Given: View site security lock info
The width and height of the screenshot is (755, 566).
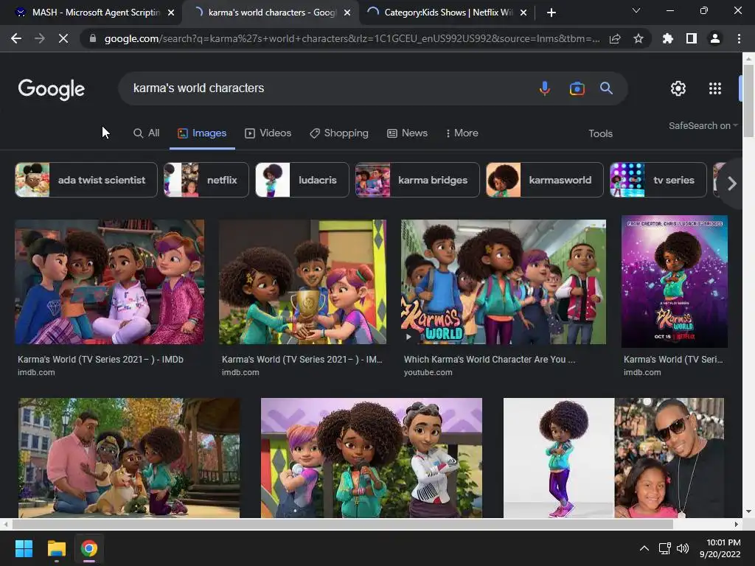Looking at the screenshot, I should tap(92, 38).
